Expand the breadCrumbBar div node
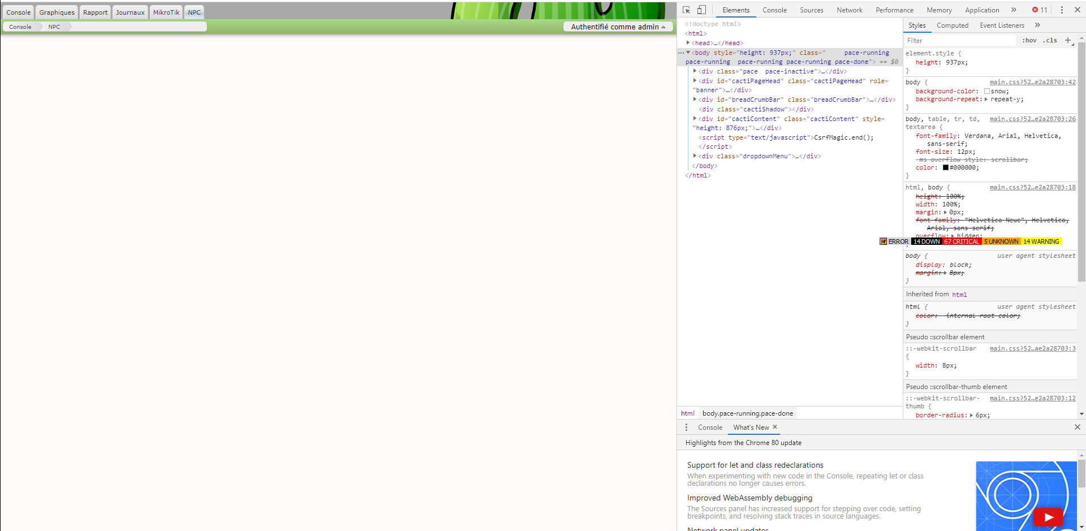1086x531 pixels. coord(695,100)
